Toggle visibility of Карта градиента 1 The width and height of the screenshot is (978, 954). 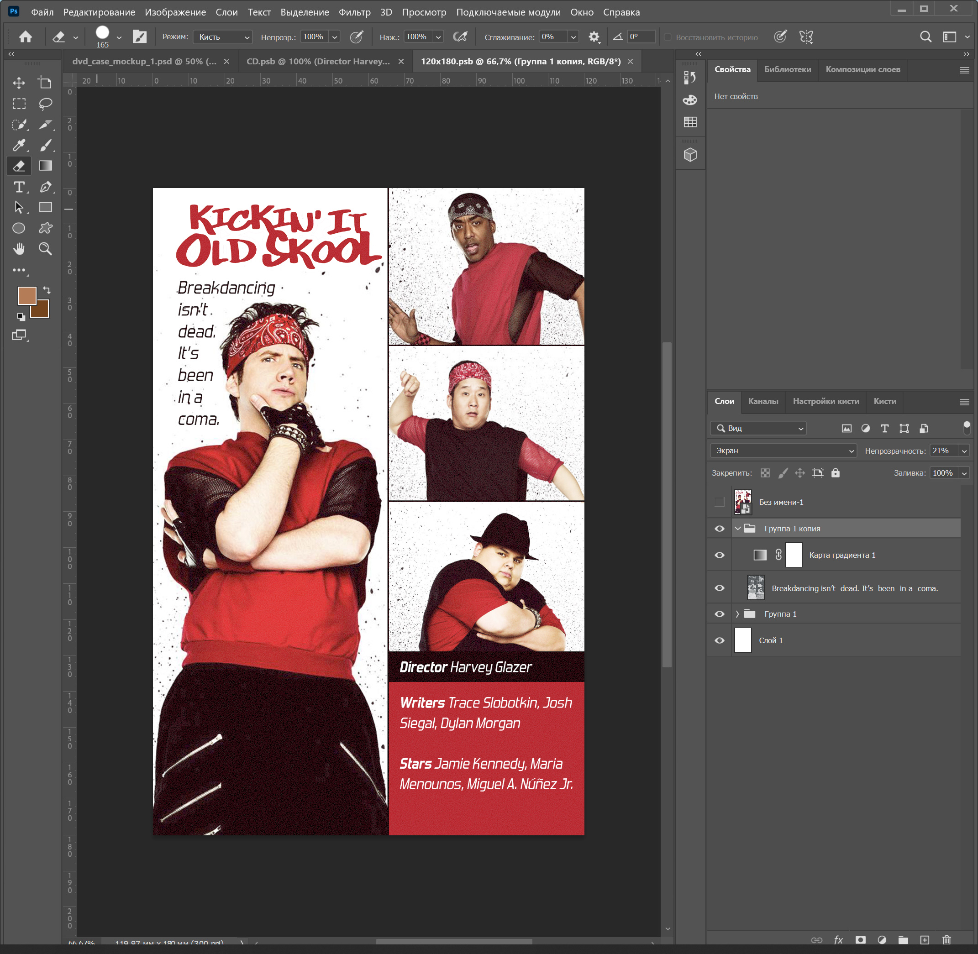point(719,555)
